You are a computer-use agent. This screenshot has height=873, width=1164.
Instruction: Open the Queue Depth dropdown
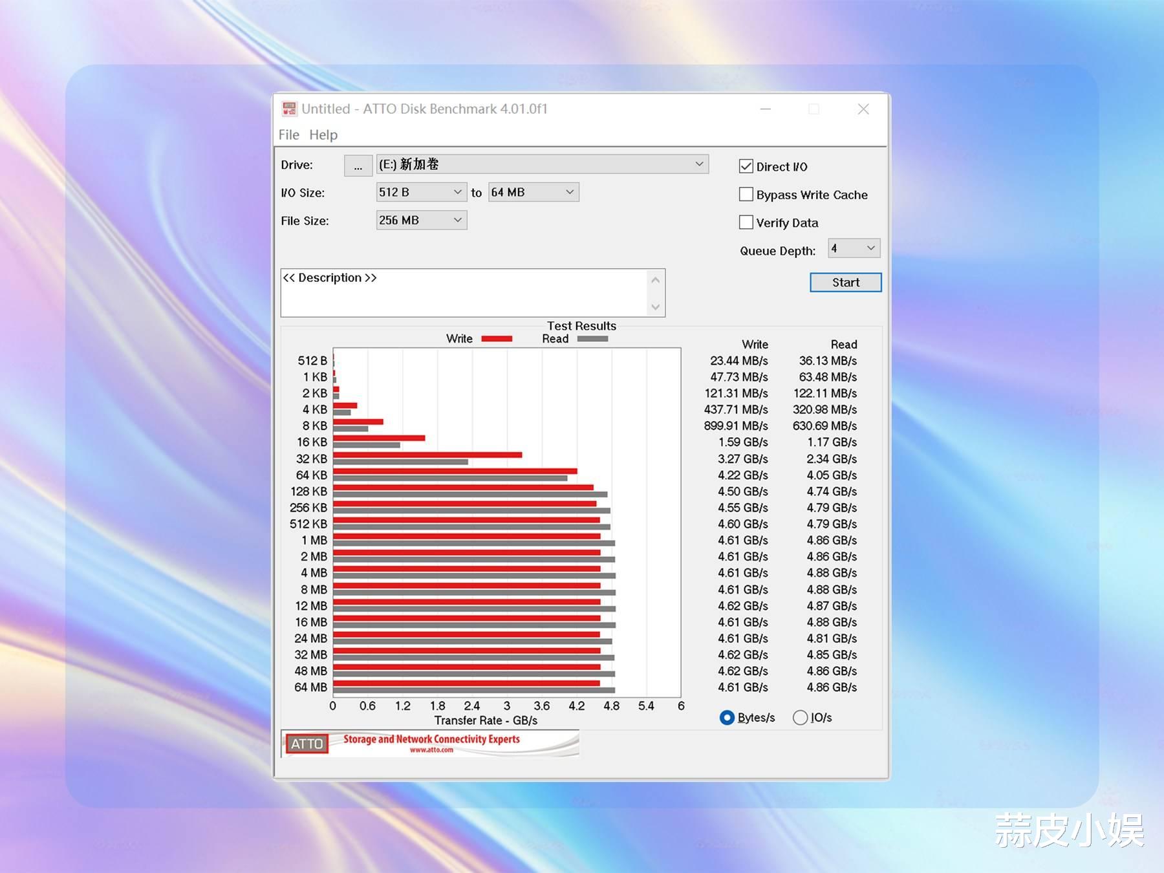click(x=854, y=248)
